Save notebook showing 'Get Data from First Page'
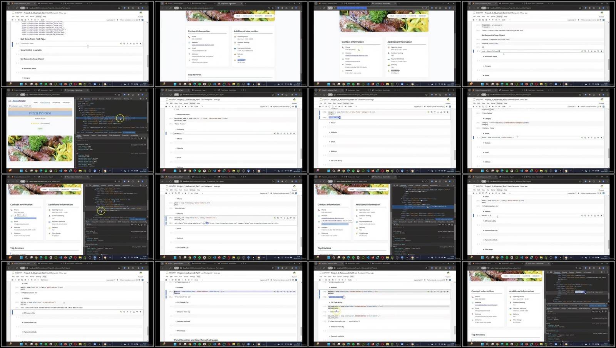This screenshot has height=348, width=616. [13, 20]
